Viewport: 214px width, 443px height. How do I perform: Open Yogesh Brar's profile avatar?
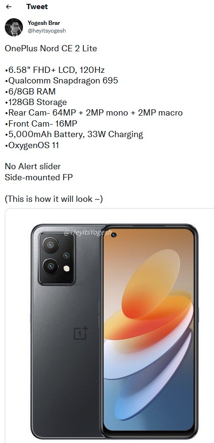pyautogui.click(x=14, y=27)
